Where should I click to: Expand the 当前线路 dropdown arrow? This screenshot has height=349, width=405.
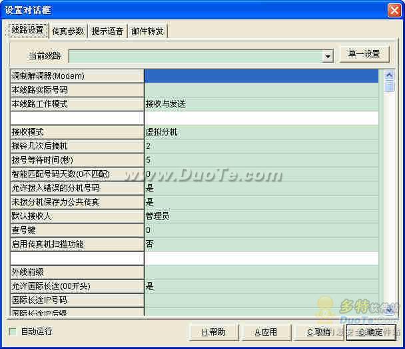click(x=328, y=56)
